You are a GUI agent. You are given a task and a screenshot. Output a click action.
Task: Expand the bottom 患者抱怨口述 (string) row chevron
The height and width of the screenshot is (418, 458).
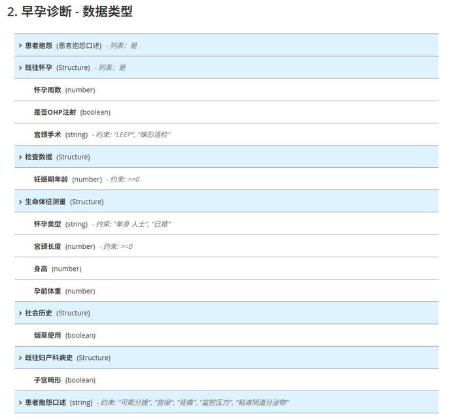(x=20, y=402)
